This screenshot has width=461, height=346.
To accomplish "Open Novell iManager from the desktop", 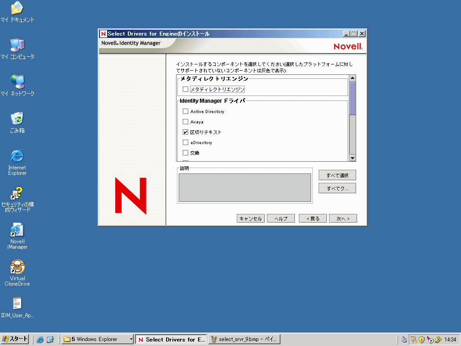I will 17,230.
